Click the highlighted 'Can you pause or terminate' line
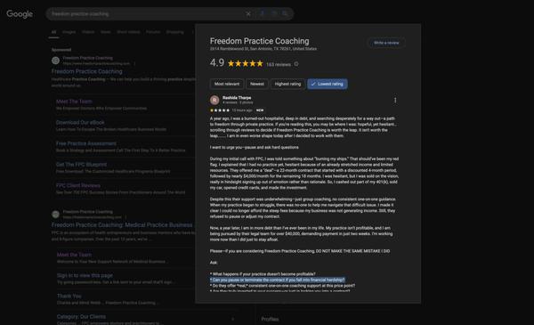534x325 pixels. (278, 280)
